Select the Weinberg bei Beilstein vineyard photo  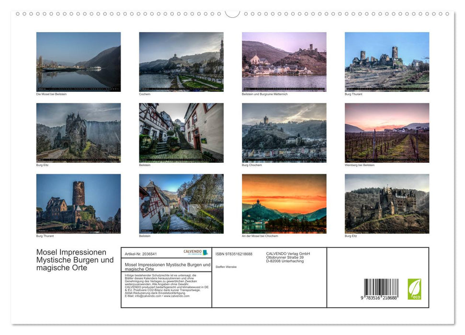(x=387, y=133)
